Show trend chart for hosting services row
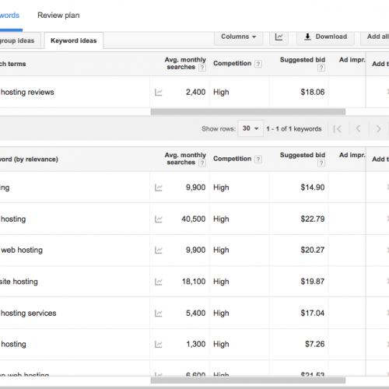 click(x=159, y=314)
